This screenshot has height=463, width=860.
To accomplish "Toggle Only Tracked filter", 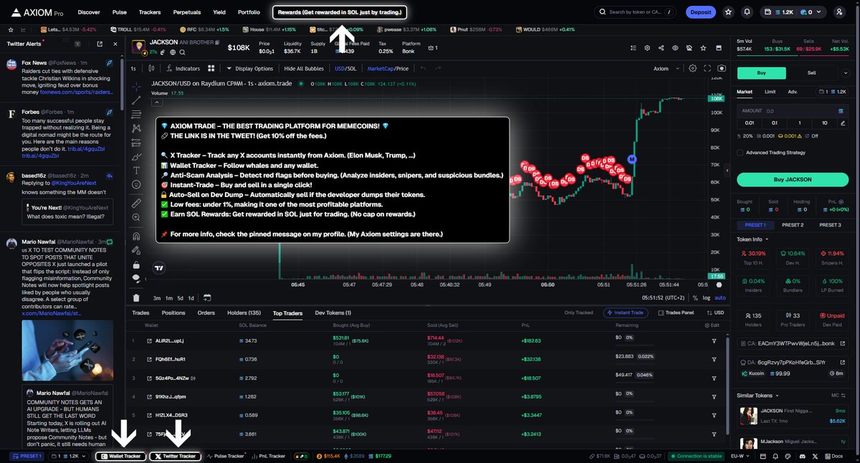I will 578,312.
